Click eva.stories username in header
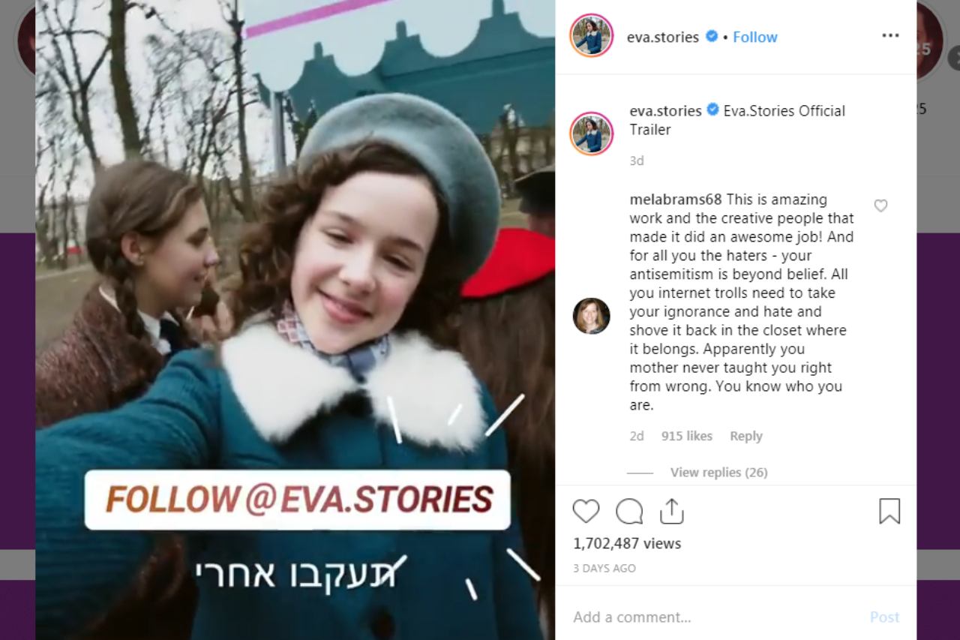 663,37
